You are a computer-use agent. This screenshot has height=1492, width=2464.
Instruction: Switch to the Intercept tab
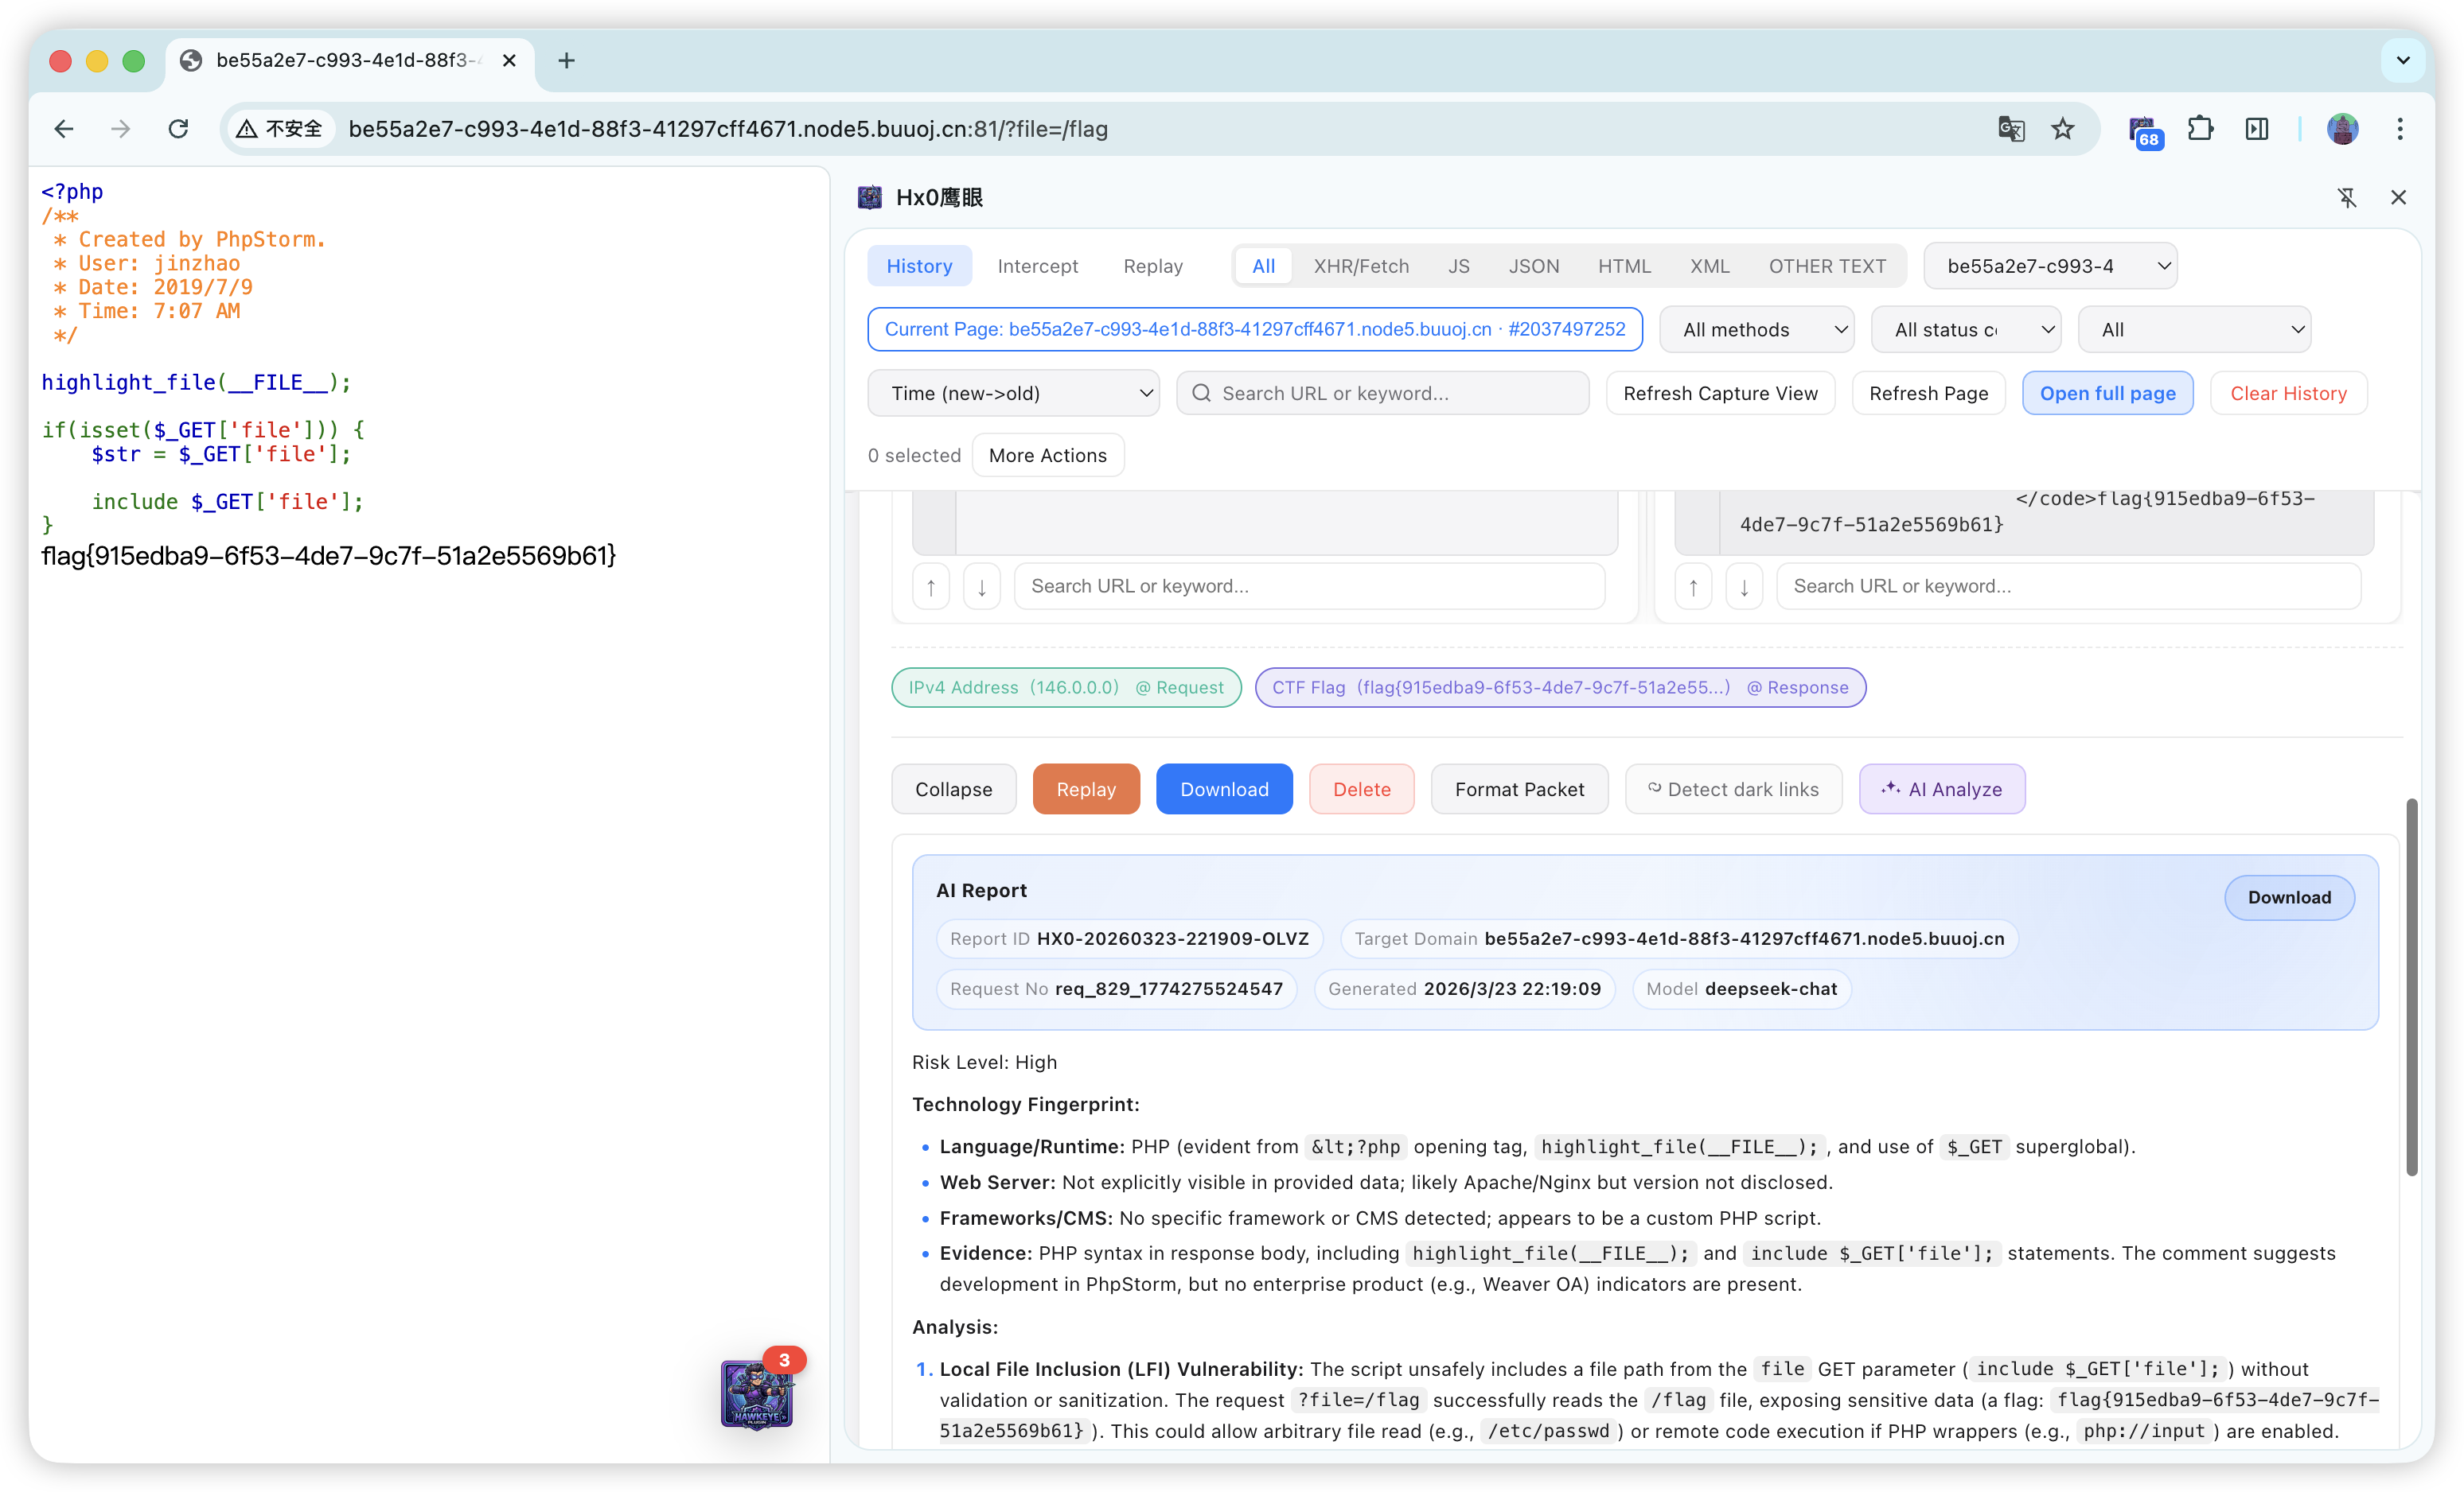point(1038,266)
